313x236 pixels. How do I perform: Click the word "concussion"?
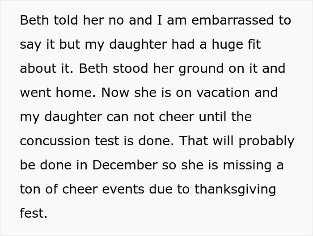[x=55, y=141]
